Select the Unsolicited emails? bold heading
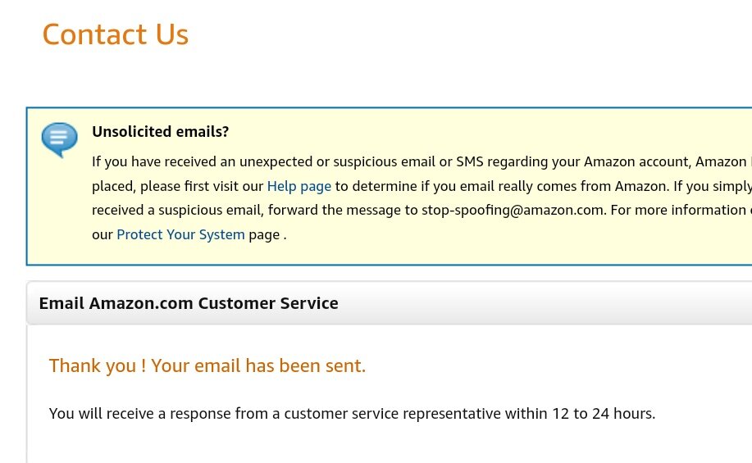Viewport: 752px width, 463px height. pyautogui.click(x=160, y=131)
